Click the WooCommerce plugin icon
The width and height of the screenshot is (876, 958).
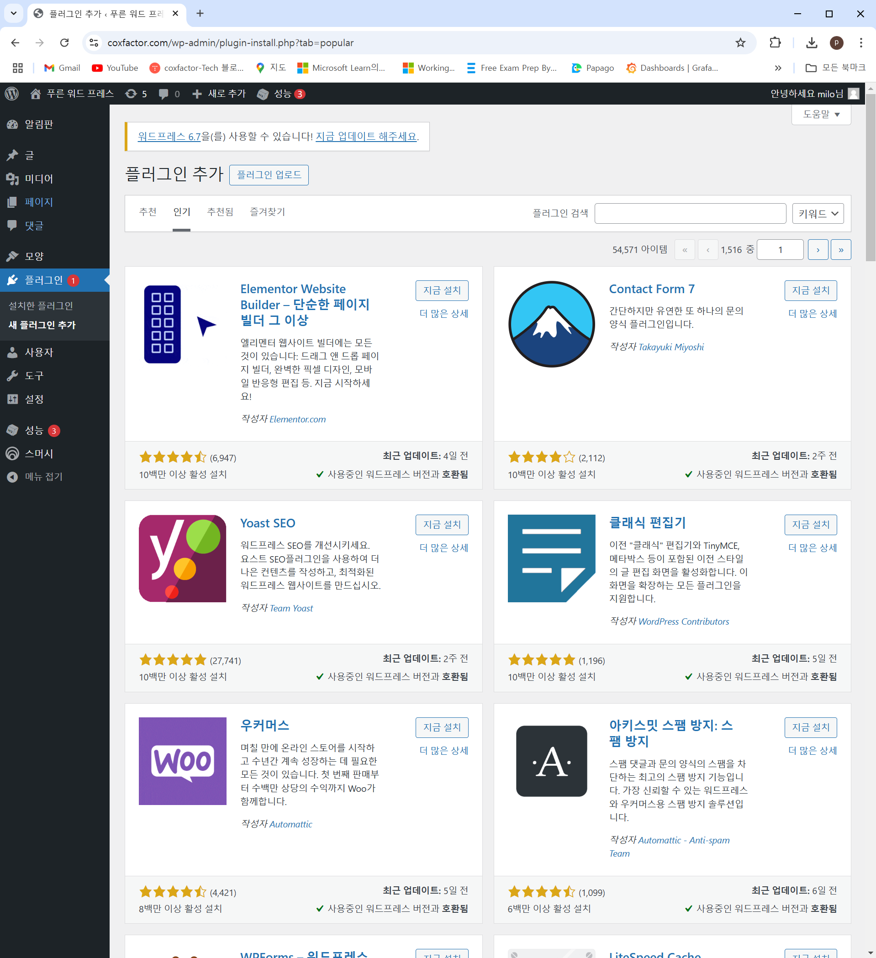tap(183, 761)
